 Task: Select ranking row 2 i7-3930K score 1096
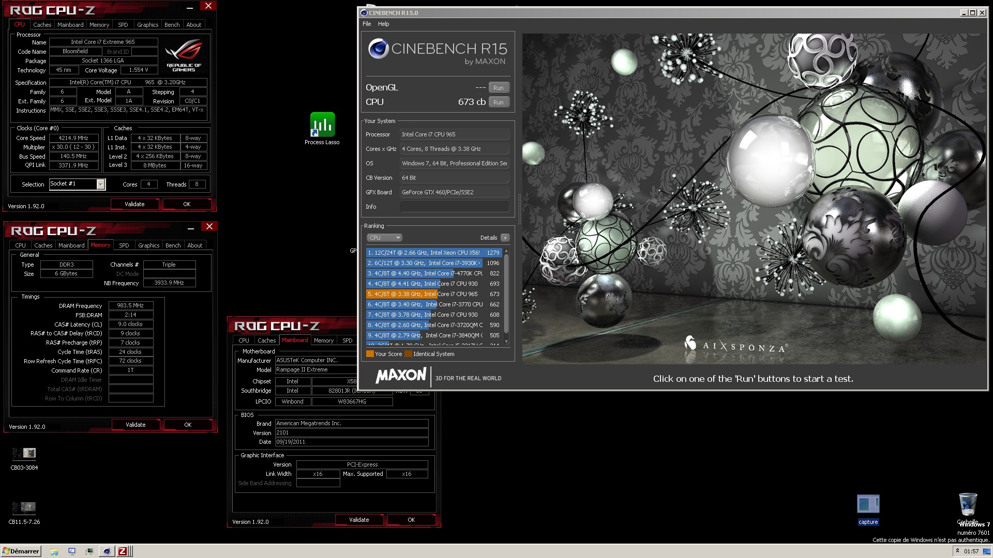pos(433,263)
